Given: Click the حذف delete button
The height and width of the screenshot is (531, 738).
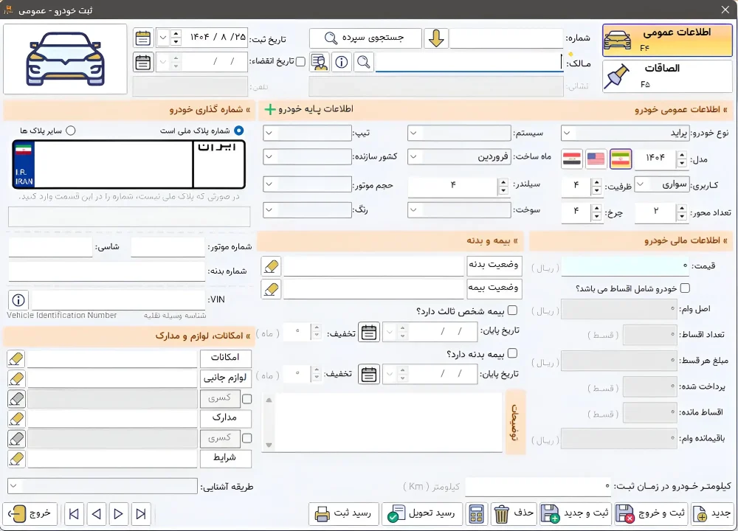Looking at the screenshot, I should coord(514,514).
